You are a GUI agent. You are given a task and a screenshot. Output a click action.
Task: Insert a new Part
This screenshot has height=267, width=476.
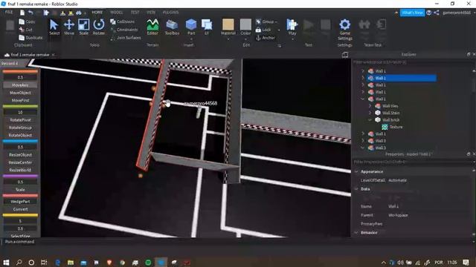pyautogui.click(x=191, y=26)
